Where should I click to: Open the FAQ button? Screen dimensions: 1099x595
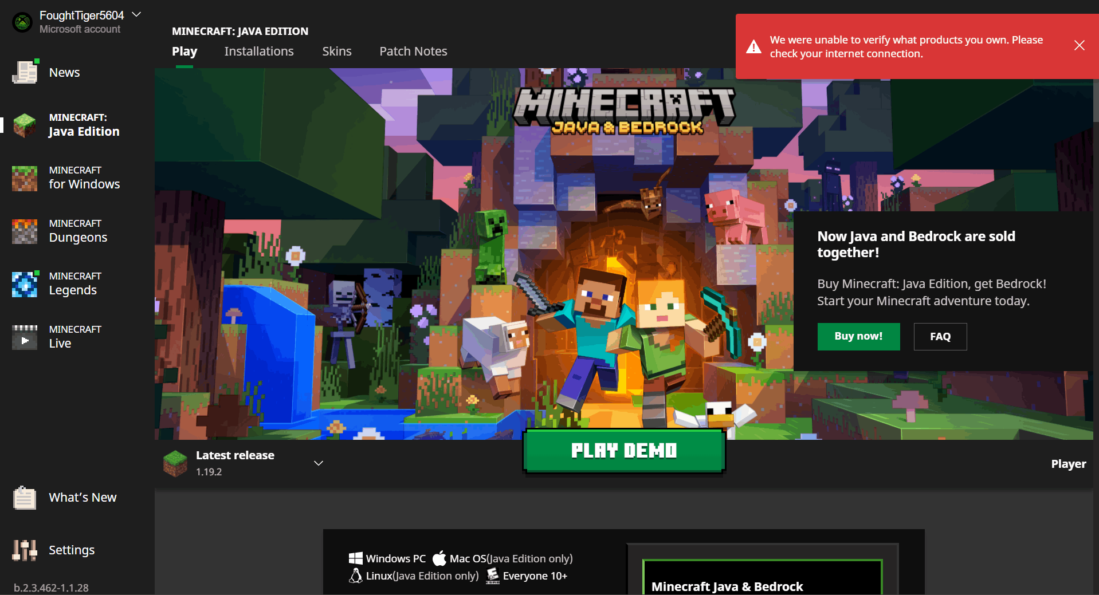[940, 337]
